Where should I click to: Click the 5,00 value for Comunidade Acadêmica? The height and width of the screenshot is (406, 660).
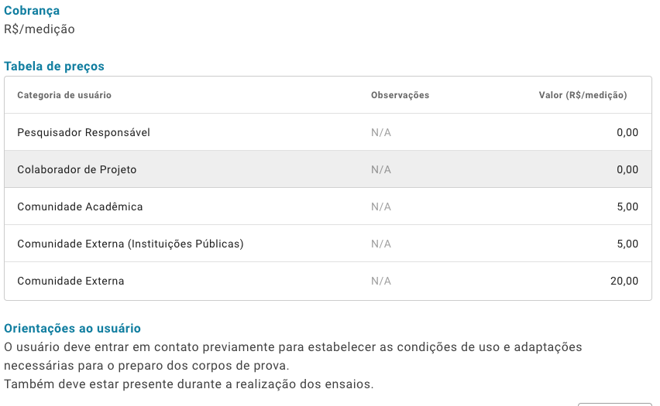click(x=627, y=206)
